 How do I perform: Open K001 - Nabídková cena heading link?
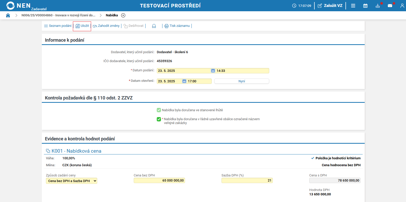pos(76,151)
